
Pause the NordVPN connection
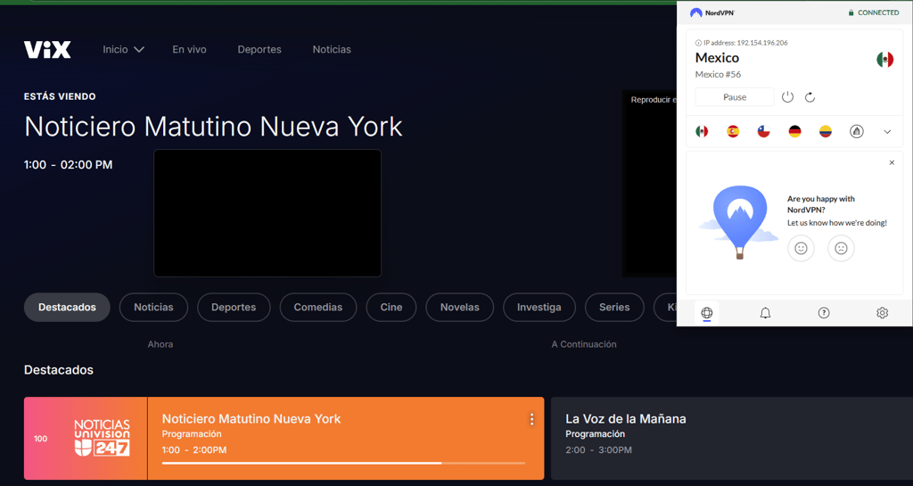[x=735, y=97]
